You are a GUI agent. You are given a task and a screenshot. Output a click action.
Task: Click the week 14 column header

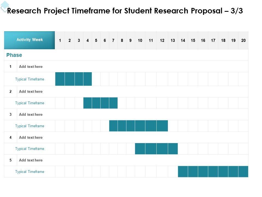183,40
